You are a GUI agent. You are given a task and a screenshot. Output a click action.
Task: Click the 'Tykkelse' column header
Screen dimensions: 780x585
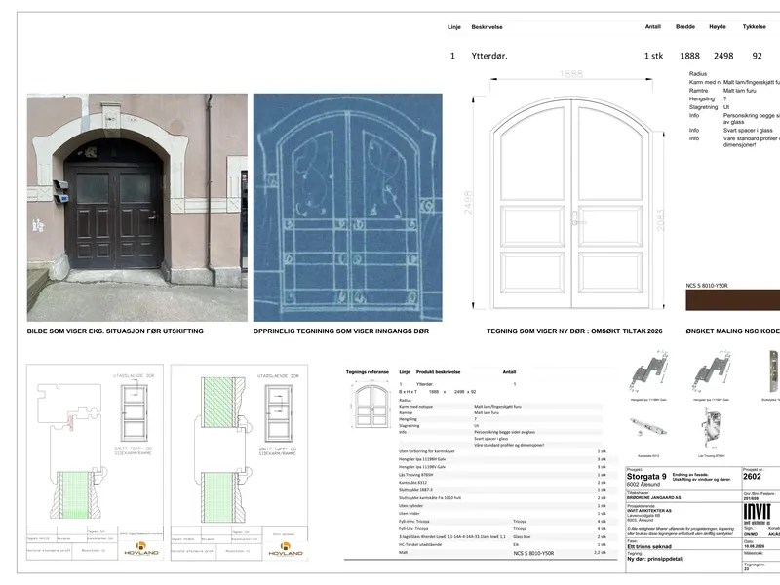754,27
